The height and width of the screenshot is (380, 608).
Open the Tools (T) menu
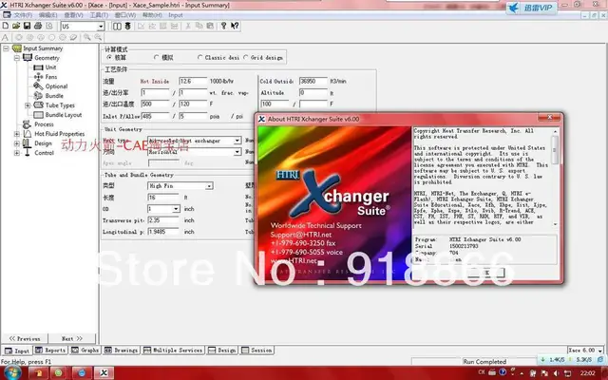coord(99,15)
